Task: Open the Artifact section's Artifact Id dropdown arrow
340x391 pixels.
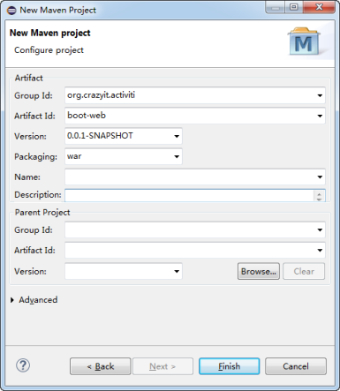Action: [x=320, y=116]
